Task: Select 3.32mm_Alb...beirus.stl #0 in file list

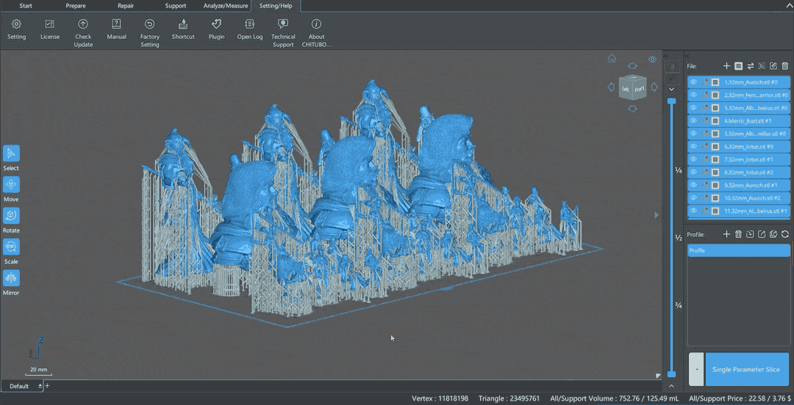Action: pos(738,108)
